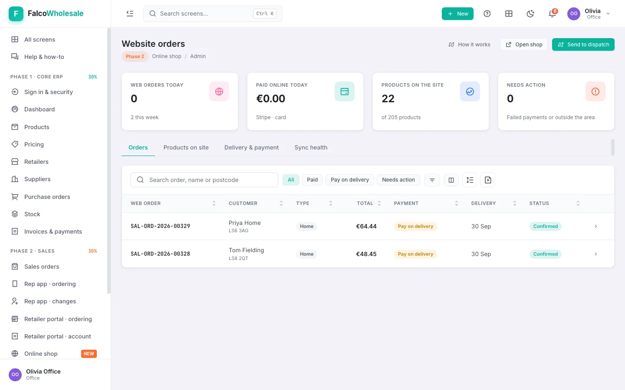Export orders with the download icon button
Viewport: 625px width, 390px height.
[x=488, y=180]
